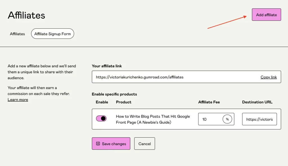Image resolution: width=288 pixels, height=166 pixels.
Task: Switch to the Affiliates tab
Action: point(17,34)
